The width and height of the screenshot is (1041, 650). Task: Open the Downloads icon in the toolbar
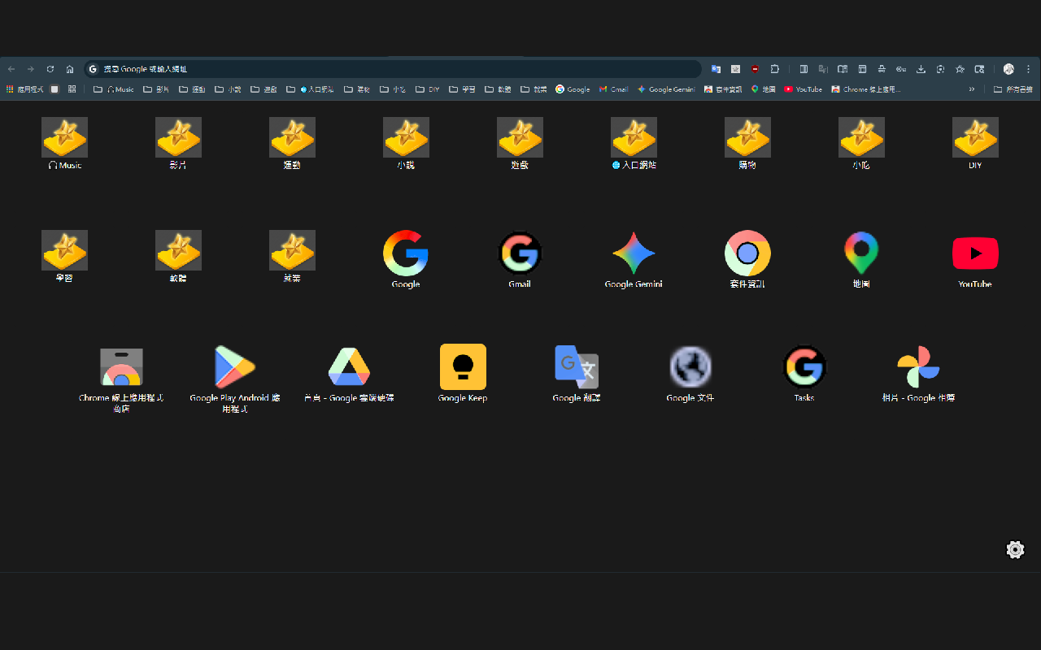point(921,69)
